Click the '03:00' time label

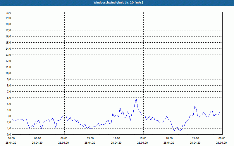click(38, 138)
